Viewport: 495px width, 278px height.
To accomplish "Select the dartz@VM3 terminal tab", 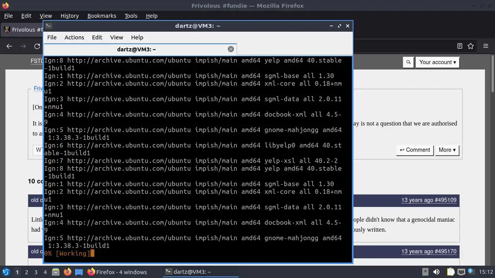I will point(136,49).
